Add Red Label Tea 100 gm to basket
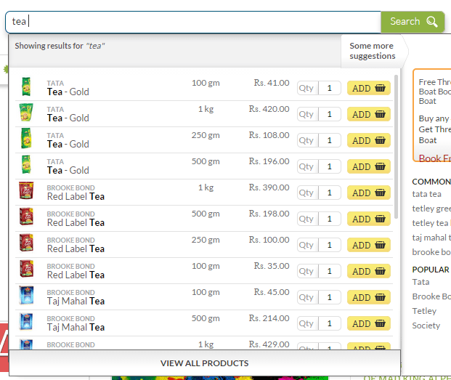The width and height of the screenshot is (451, 380). tap(368, 271)
